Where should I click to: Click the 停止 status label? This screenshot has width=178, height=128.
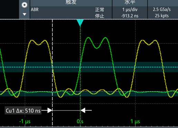[x=100, y=16]
